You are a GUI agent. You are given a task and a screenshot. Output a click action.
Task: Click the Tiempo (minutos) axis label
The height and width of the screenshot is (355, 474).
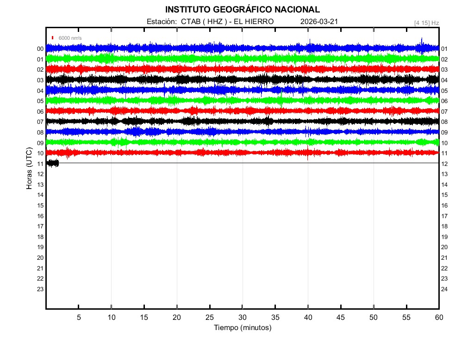242,328
